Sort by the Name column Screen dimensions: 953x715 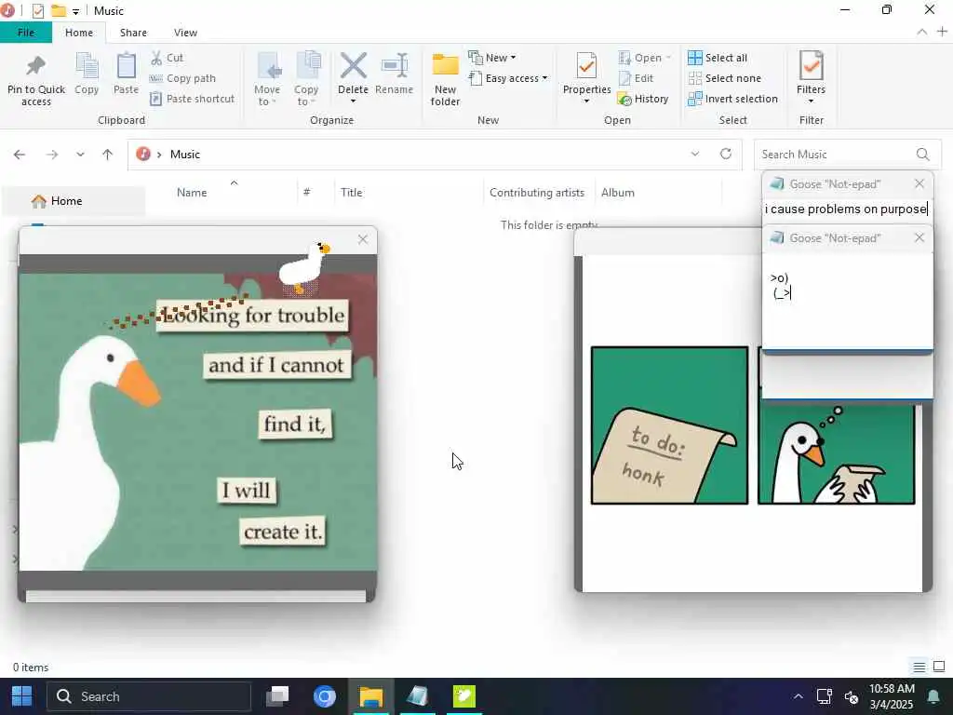coord(192,192)
